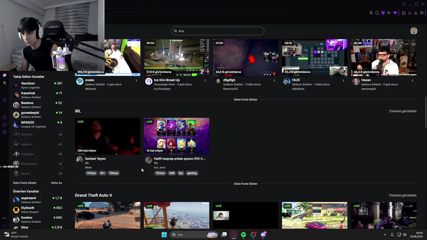Click the purple heart bookmark icon

[x=395, y=13]
